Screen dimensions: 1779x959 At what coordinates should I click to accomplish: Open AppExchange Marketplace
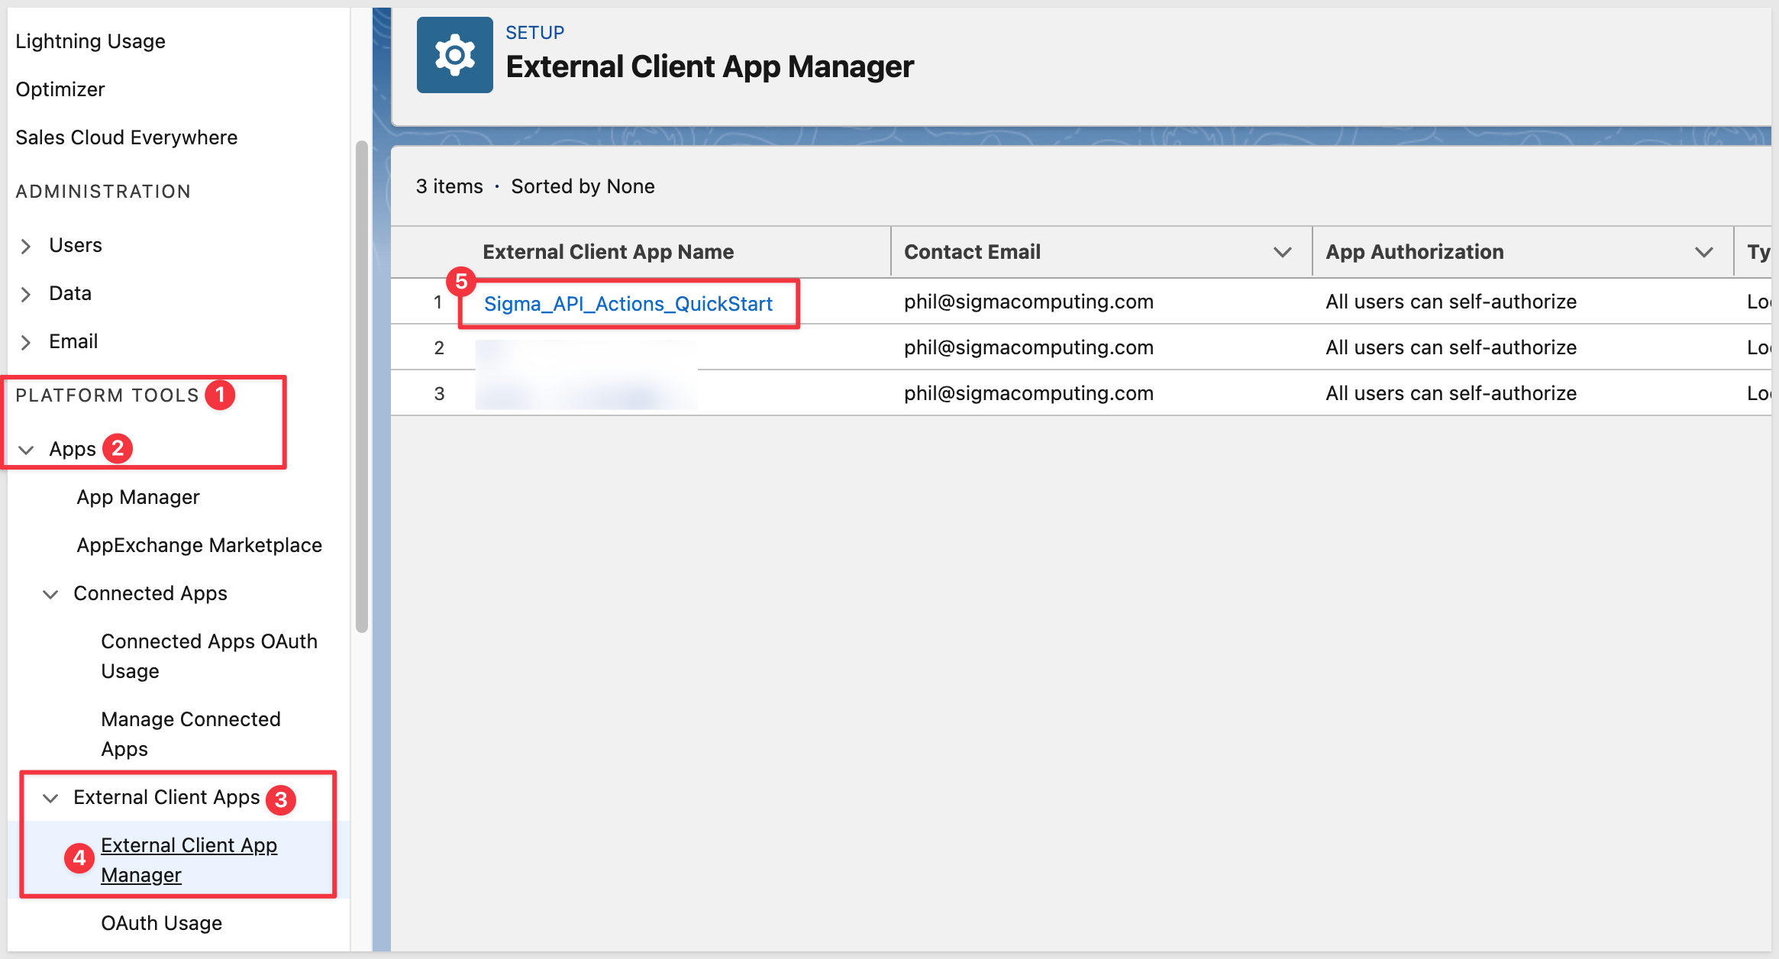(199, 545)
